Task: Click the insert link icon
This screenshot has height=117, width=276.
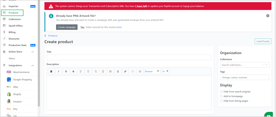Action: tap(125, 71)
